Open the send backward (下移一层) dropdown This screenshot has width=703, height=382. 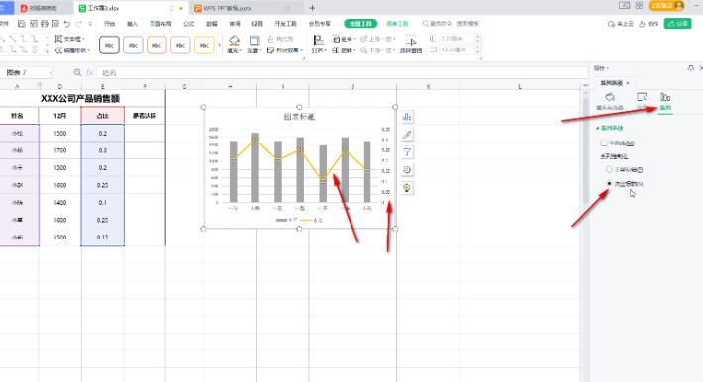point(378,50)
